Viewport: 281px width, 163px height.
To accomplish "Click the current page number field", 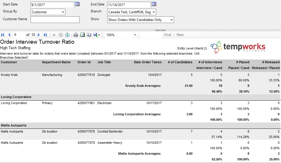I will tap(19, 35).
